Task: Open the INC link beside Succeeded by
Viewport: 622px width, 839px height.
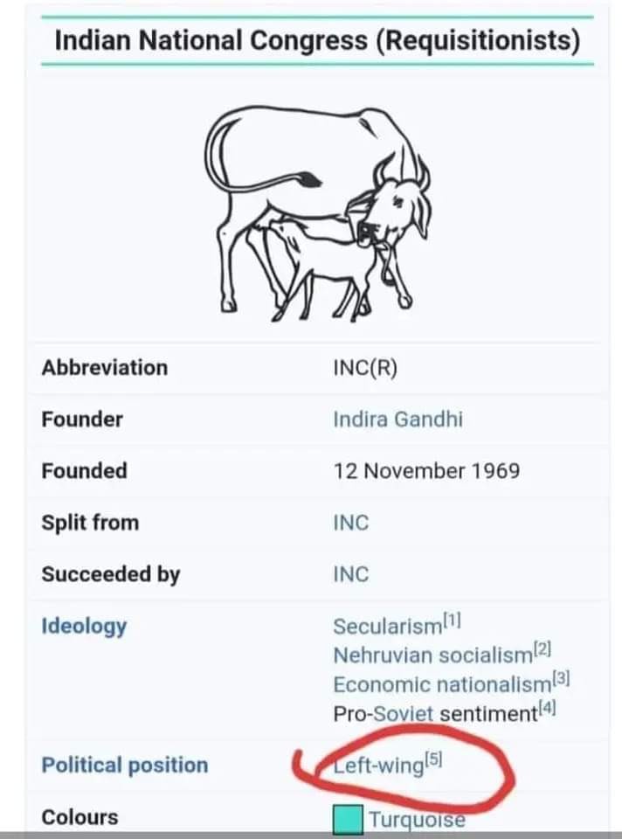Action: coord(351,574)
